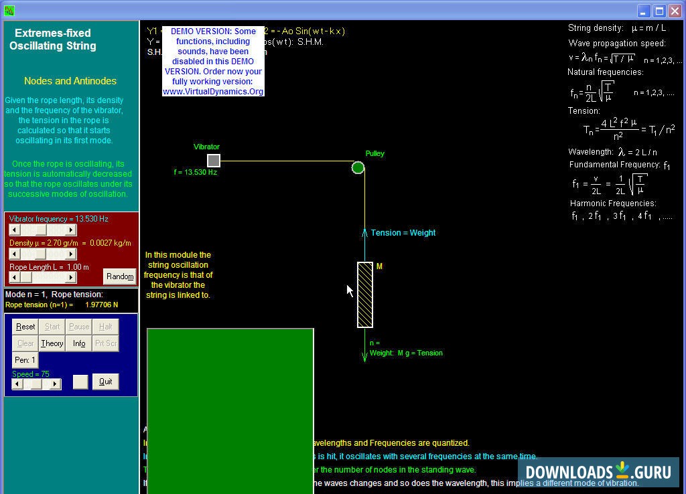
Task: Click the 'Density µ = 2.70 gr/m' label
Action: pyautogui.click(x=44, y=243)
